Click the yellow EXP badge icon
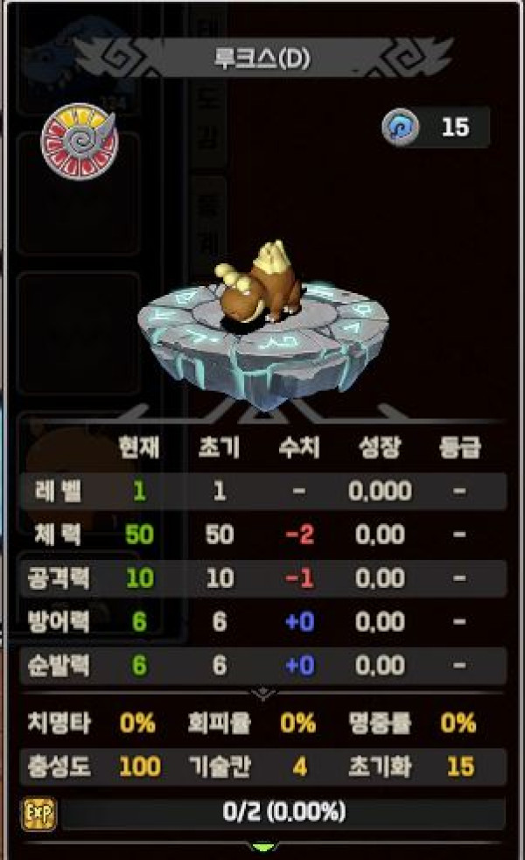This screenshot has width=525, height=860. click(x=39, y=814)
